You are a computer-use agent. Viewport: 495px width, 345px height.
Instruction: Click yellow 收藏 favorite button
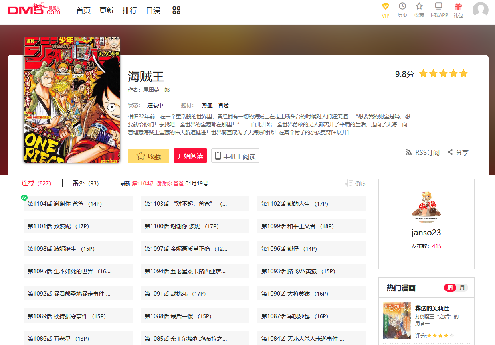148,156
